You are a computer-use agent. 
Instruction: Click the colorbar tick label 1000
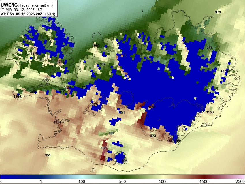coord(163,181)
